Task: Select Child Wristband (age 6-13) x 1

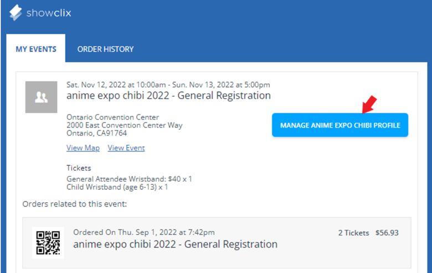Action: pos(117,187)
